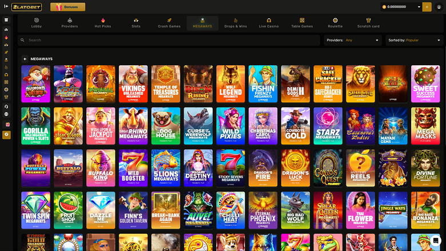This screenshot has width=446, height=251.
Task: Click the gold sidebar button at bottom
Action: 6,135
